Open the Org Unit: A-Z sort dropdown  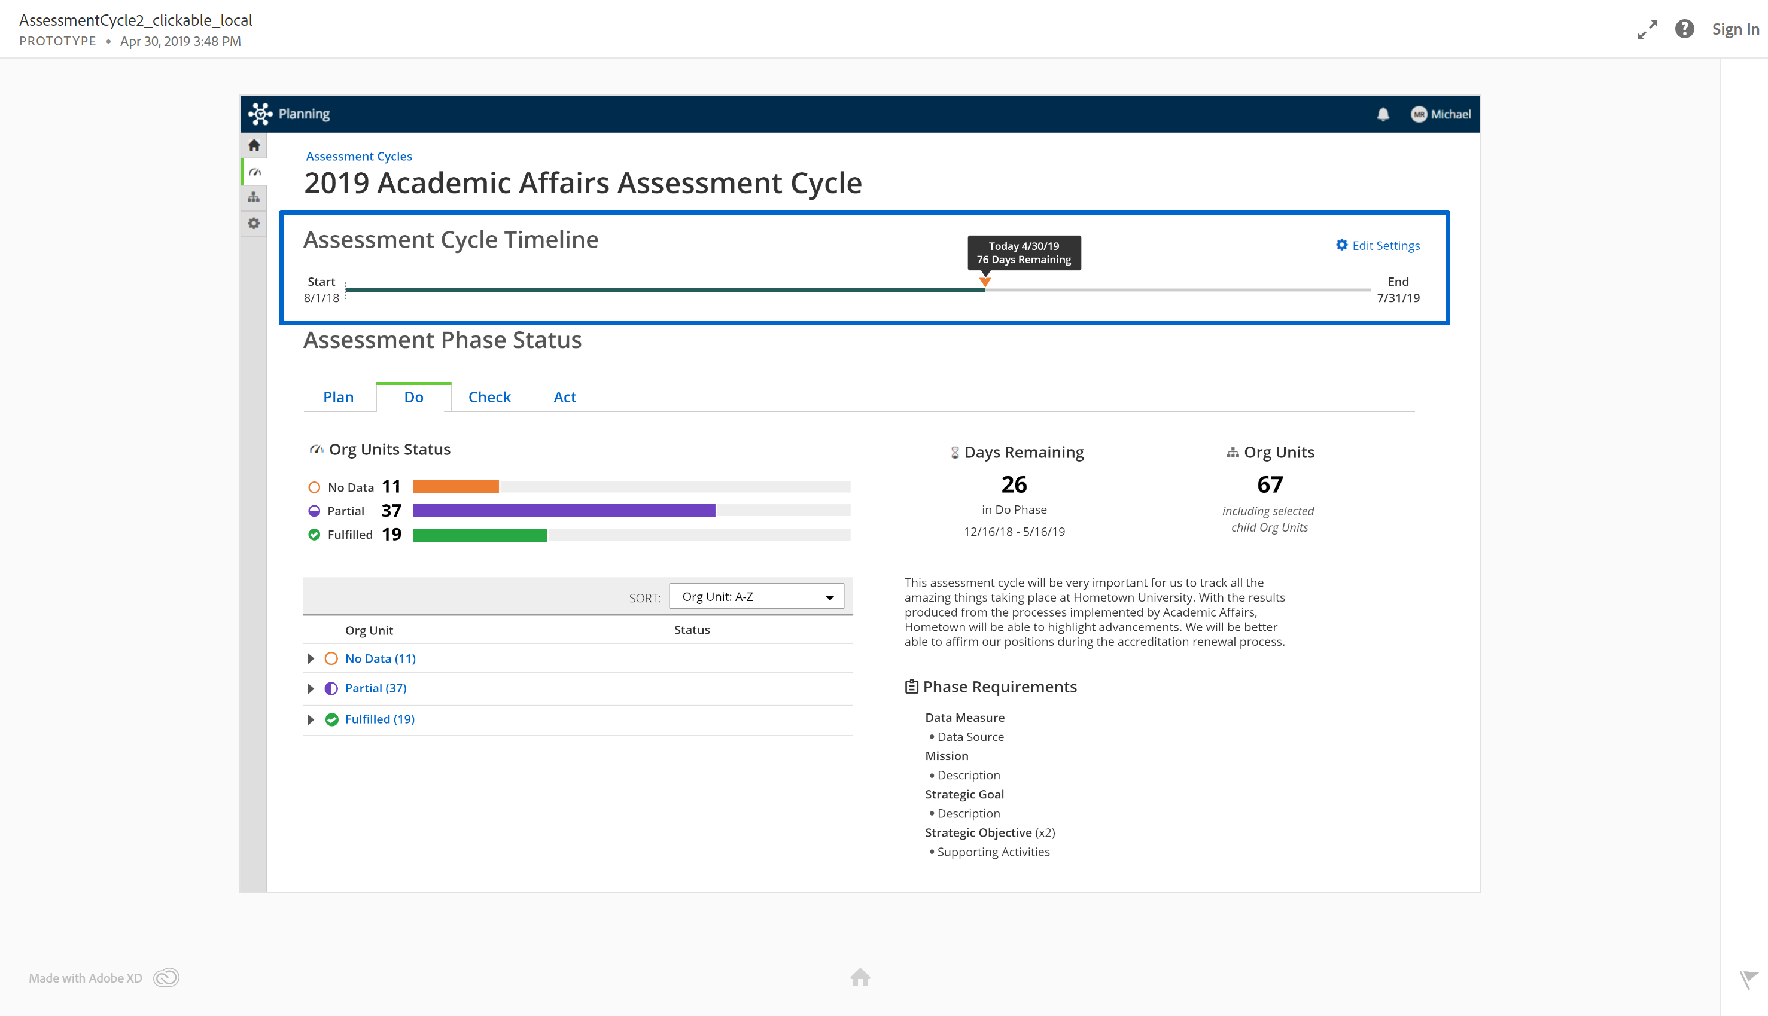click(x=756, y=596)
